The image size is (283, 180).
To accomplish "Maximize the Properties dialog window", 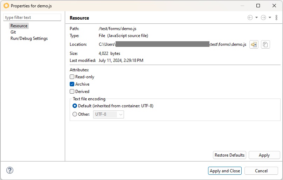I will [258, 6].
